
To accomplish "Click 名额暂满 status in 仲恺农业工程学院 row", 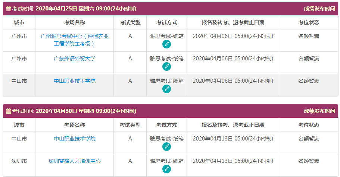I will [309, 37].
